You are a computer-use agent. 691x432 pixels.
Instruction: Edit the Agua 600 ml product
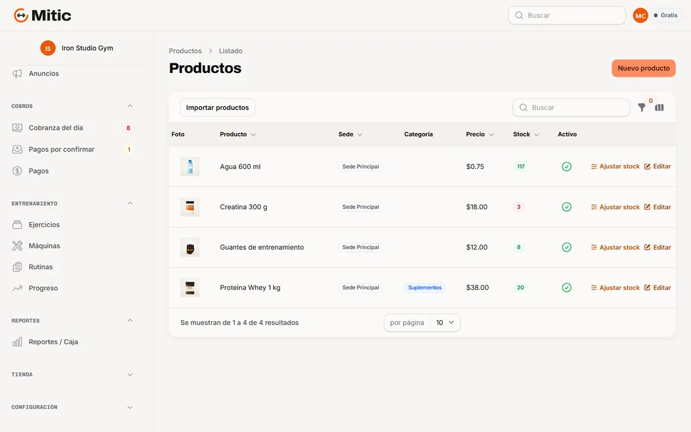[658, 166]
